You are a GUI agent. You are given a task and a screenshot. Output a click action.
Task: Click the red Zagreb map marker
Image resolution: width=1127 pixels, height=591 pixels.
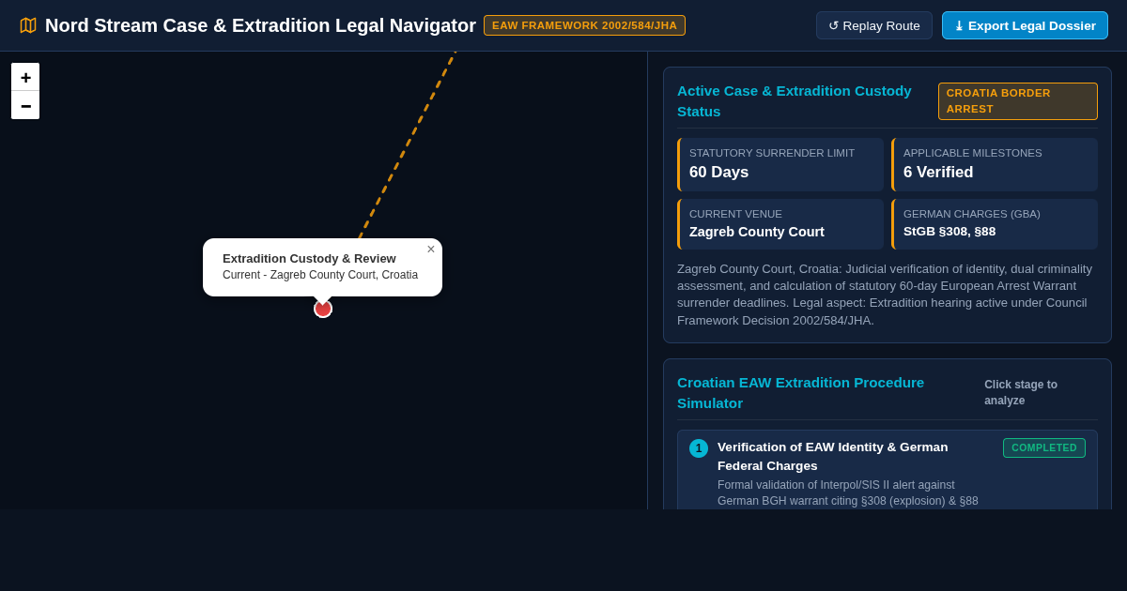323,309
